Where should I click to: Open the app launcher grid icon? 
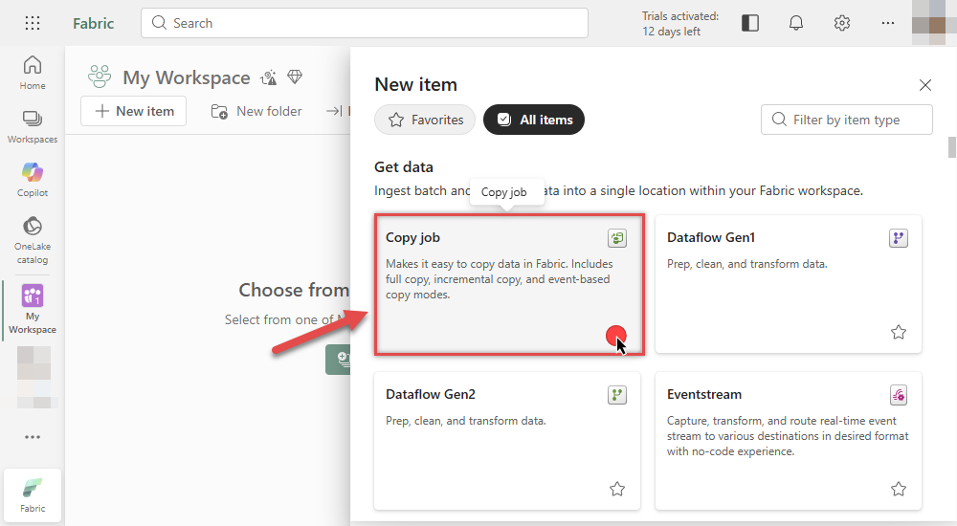point(33,23)
